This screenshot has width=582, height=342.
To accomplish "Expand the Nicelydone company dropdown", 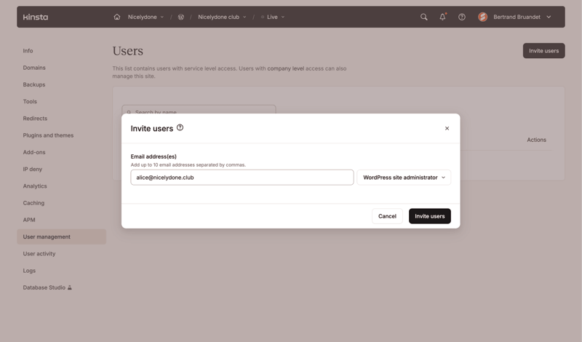I will click(145, 17).
